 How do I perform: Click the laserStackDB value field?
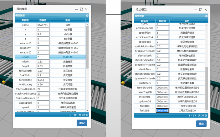click(x=162, y=88)
